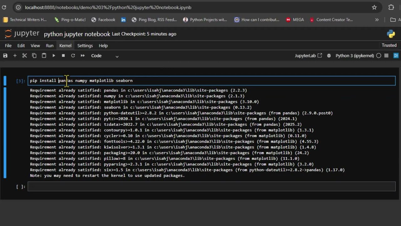Open the File menu
This screenshot has height=226, width=401.
(x=8, y=46)
